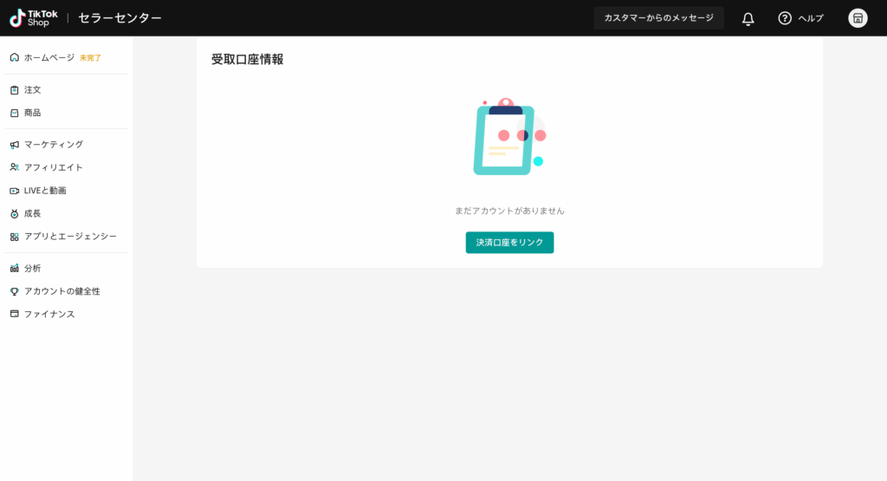
Task: Click the 未完了 status tag
Action: (90, 58)
